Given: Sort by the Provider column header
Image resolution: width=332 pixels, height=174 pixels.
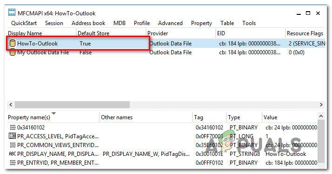Looking at the screenshot, I should (181, 33).
